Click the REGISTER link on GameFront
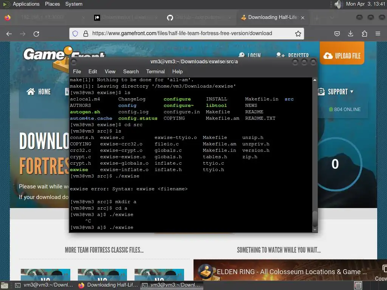This screenshot has height=290, width=387. point(293,55)
